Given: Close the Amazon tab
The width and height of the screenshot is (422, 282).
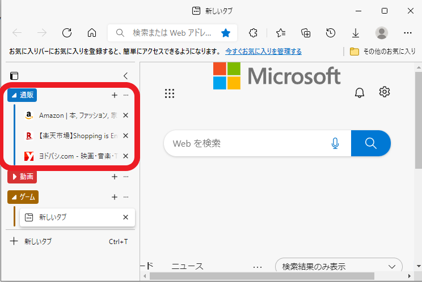Looking at the screenshot, I should point(125,116).
